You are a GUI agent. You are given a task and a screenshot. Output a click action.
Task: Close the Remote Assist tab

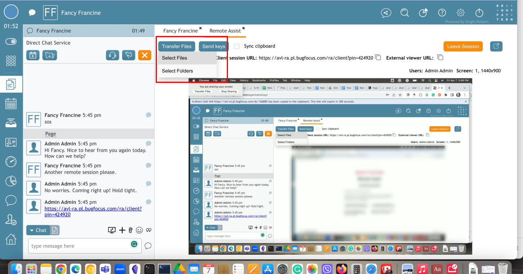click(x=244, y=28)
